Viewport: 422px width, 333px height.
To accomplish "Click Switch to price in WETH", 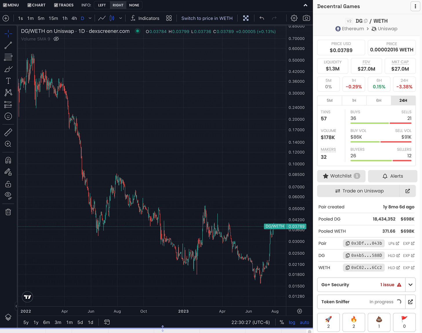I will tap(207, 18).
